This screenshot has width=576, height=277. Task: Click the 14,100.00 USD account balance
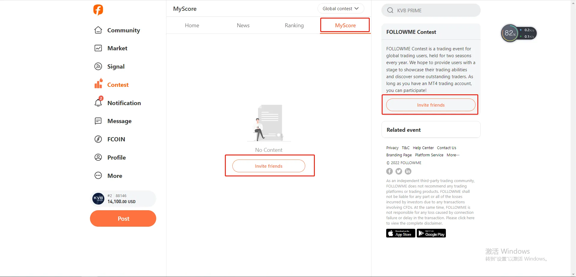[x=121, y=202]
